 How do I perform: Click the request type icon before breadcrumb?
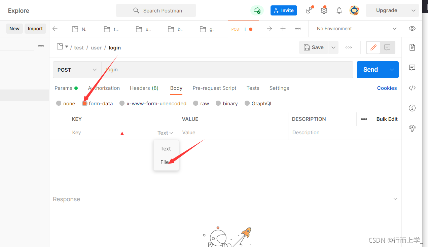(60, 46)
